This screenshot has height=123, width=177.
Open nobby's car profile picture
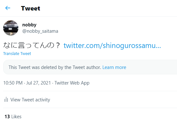pos(11,28)
